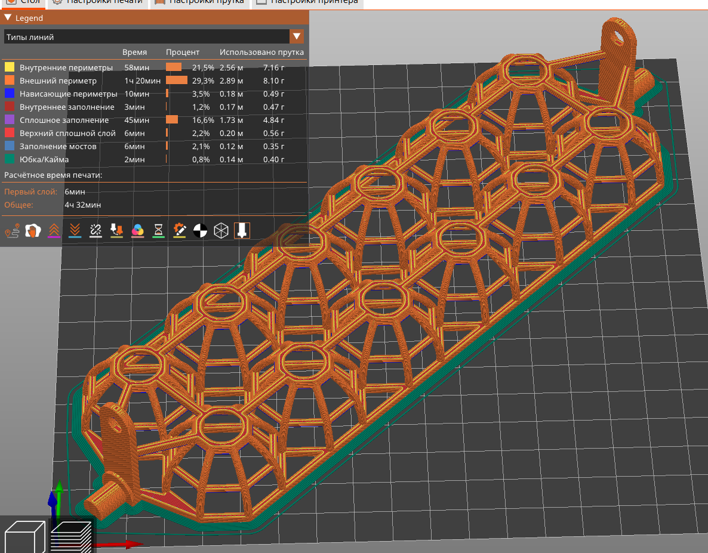Open the 'Настройки прутка' tab

point(199,2)
